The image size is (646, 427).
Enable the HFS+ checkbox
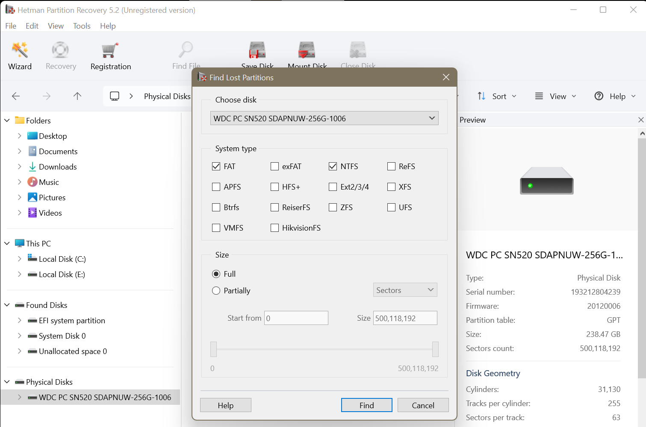(275, 187)
